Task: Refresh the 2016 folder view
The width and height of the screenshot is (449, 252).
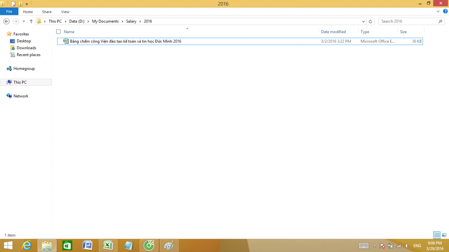Action: click(x=370, y=22)
